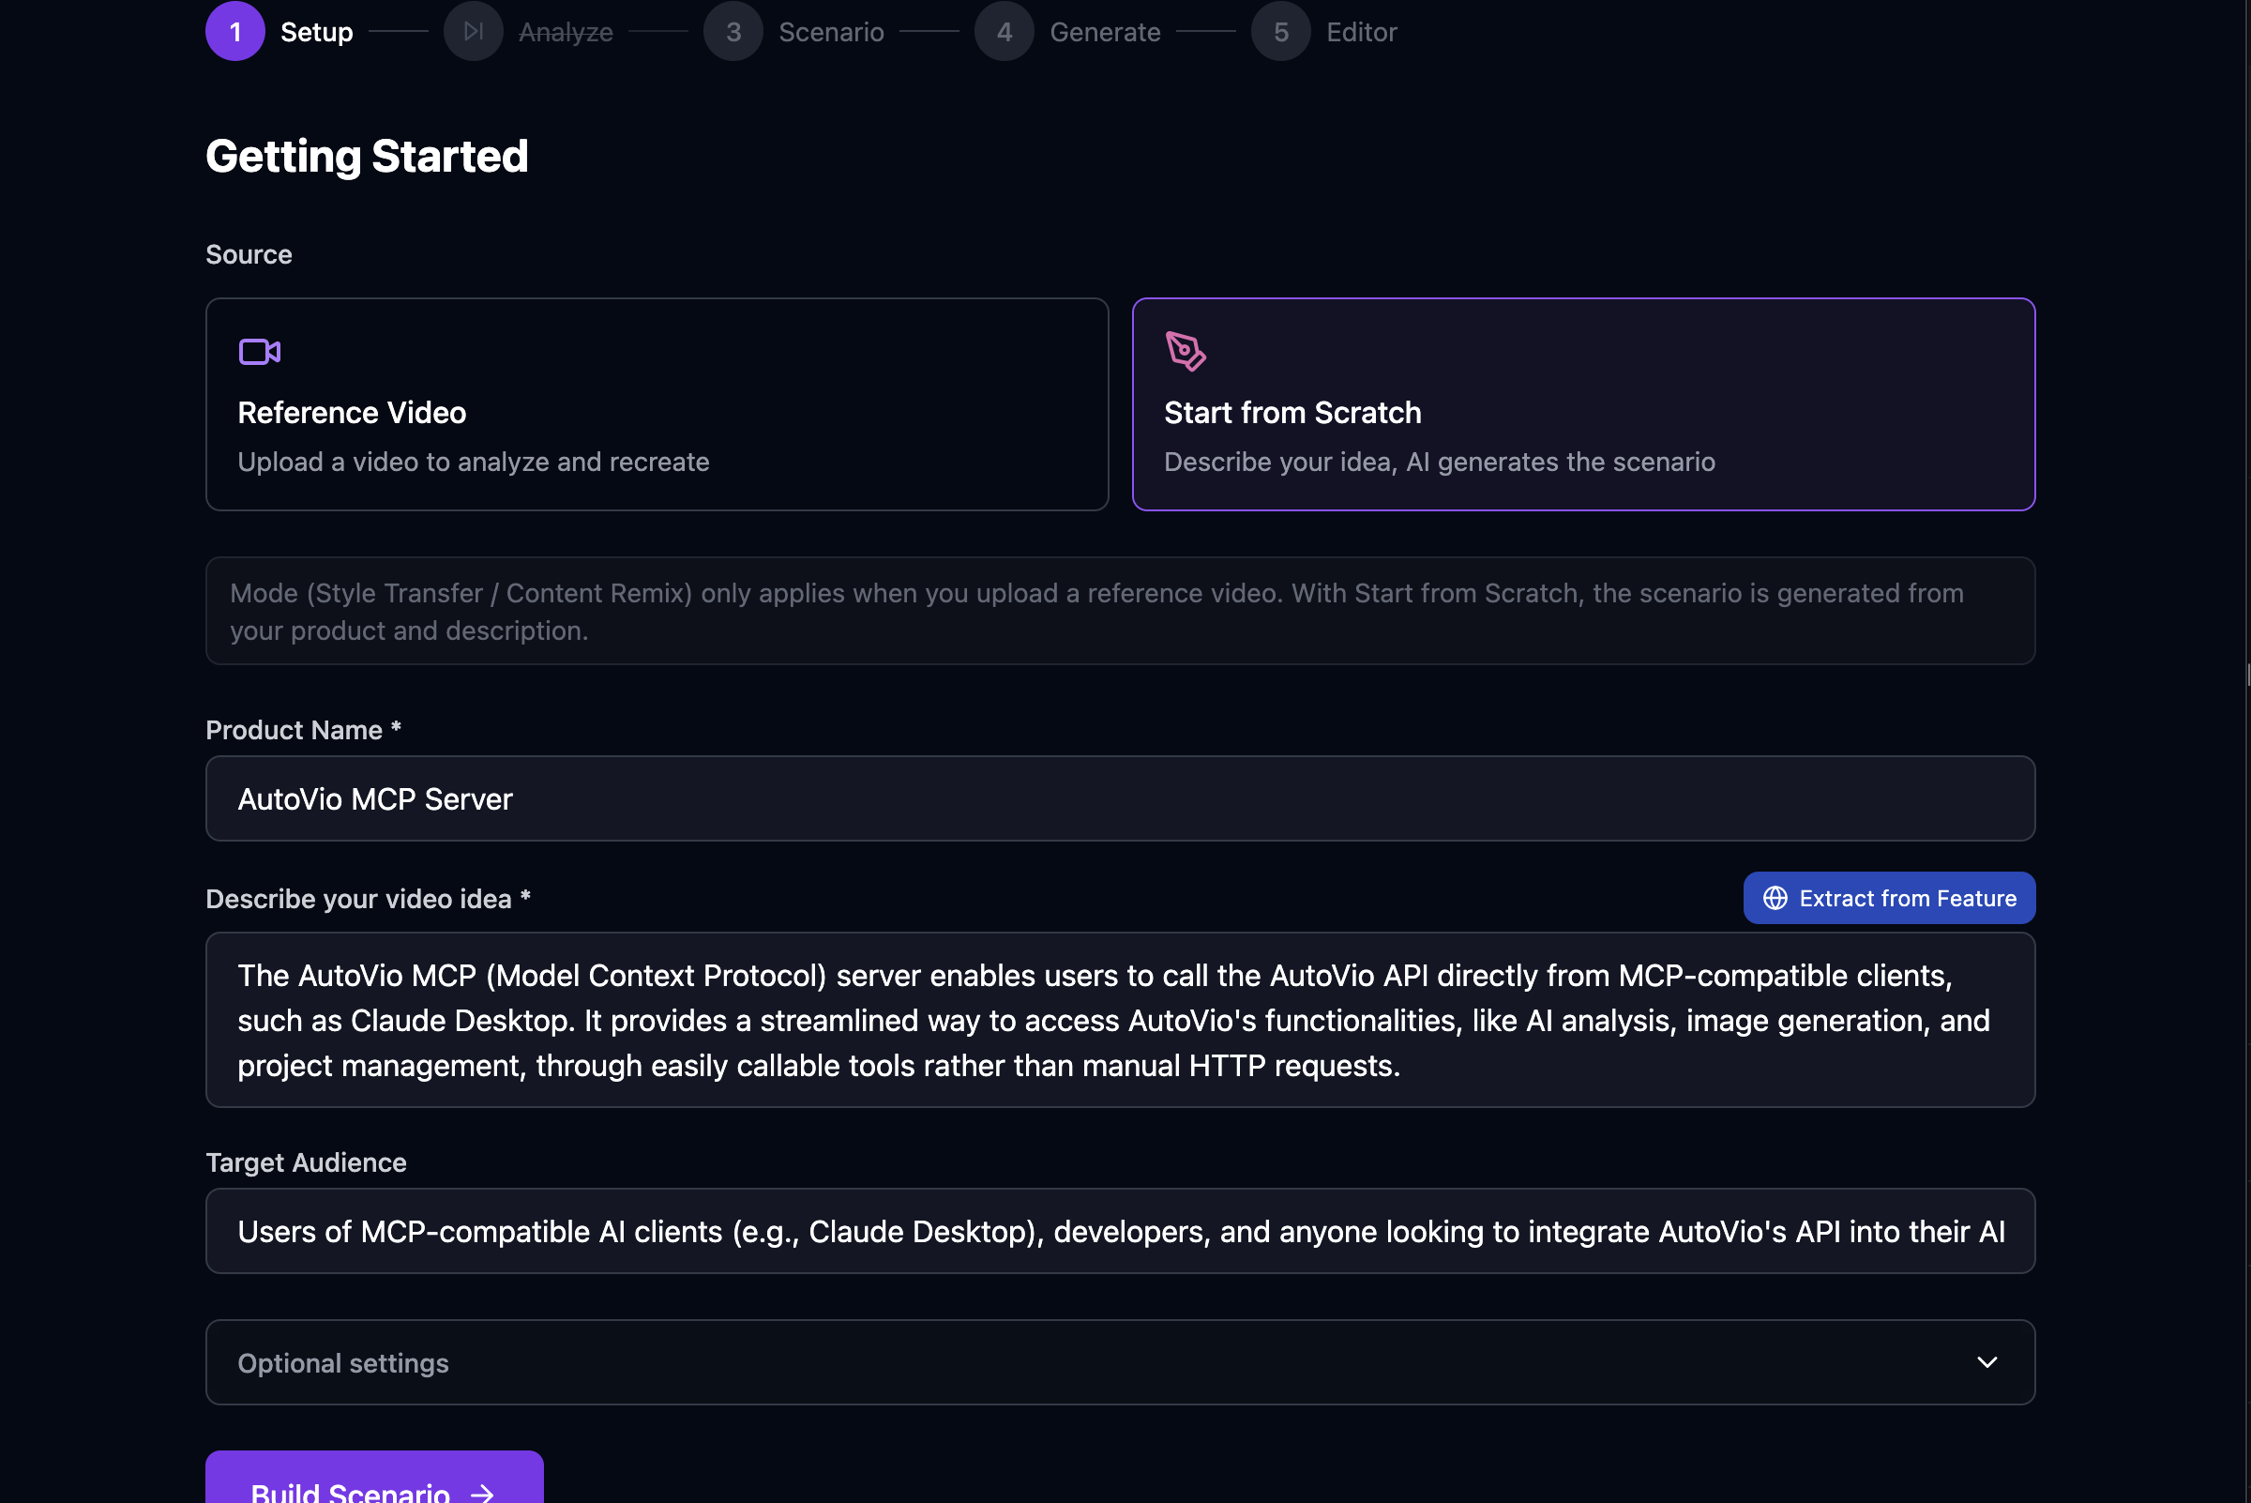
Task: Click step 3 Scenario circle
Action: [733, 32]
